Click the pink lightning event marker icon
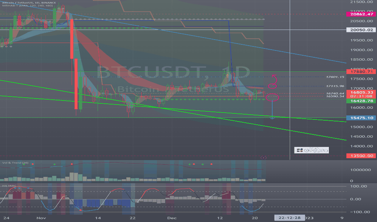This screenshot has width=377, height=222. pyautogui.click(x=263, y=158)
